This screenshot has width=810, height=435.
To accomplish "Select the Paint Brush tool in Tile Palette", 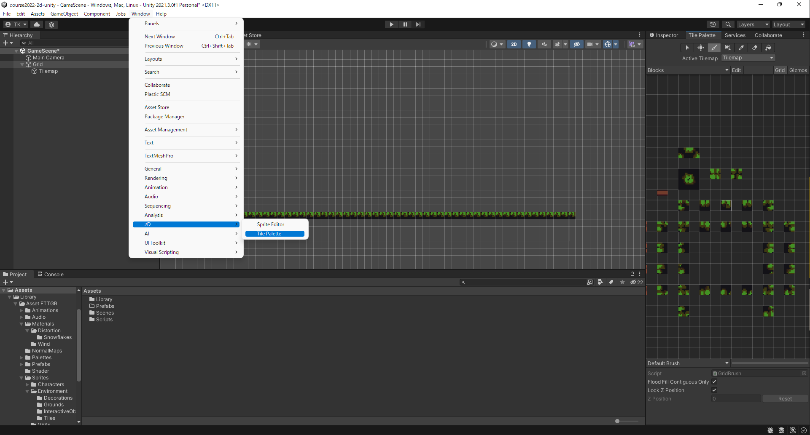I will (714, 48).
